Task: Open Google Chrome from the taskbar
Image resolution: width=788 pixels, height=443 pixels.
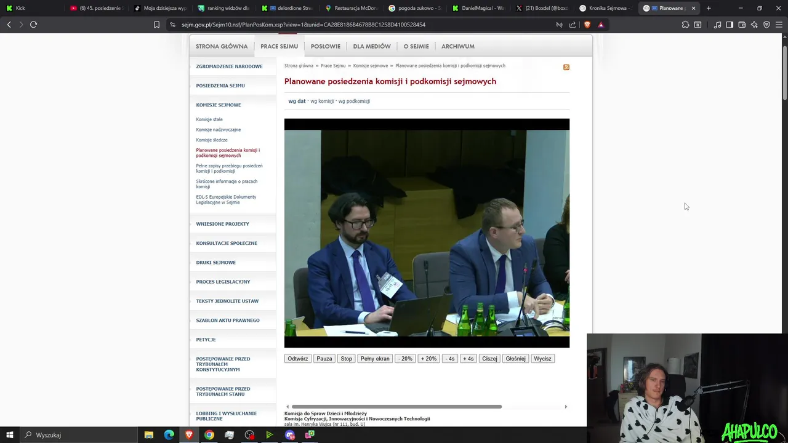Action: point(209,435)
